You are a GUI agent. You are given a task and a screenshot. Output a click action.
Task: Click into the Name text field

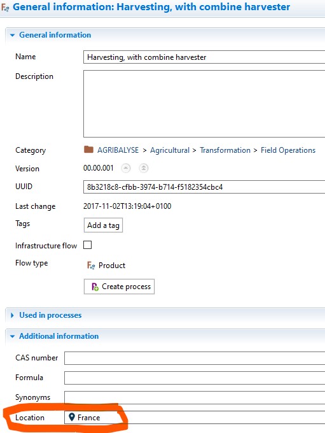(204, 57)
